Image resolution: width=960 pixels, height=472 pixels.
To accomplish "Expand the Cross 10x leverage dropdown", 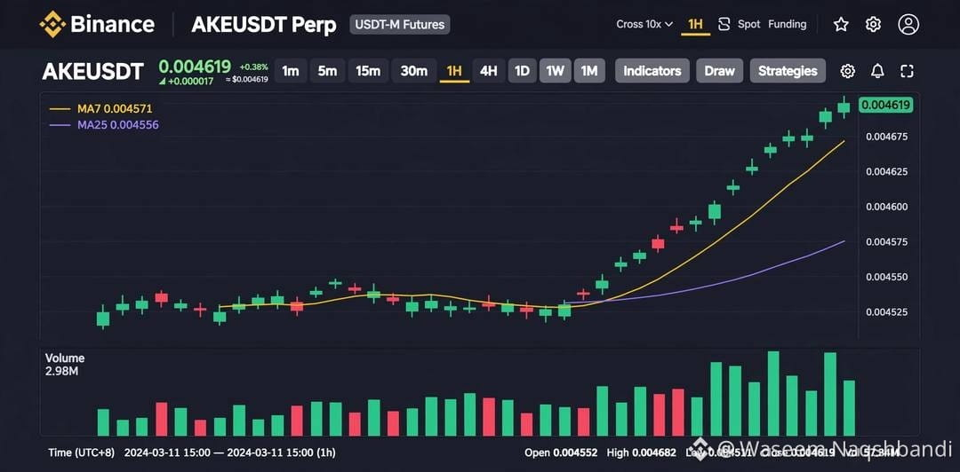I will click(x=644, y=25).
